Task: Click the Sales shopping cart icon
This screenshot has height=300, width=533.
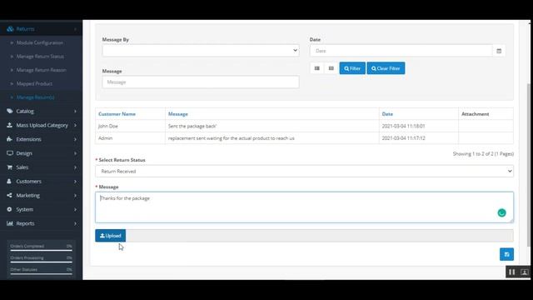Action: (x=9, y=167)
